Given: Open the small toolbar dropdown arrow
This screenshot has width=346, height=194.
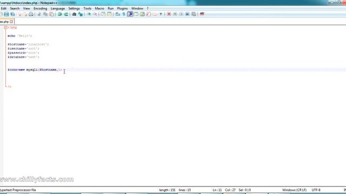Looking at the screenshot, I should 161,15.
